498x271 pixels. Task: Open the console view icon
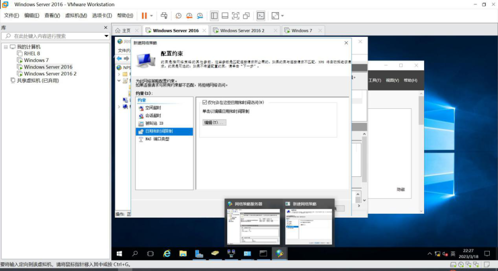click(x=261, y=16)
